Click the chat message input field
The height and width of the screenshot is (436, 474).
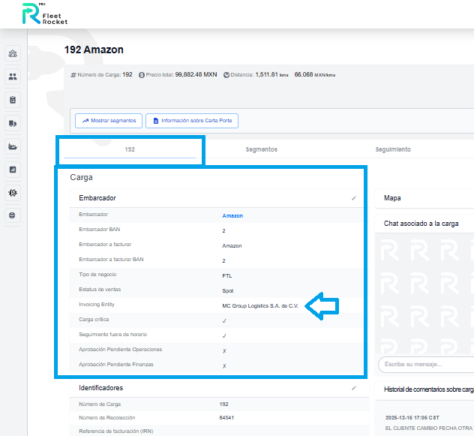click(426, 364)
